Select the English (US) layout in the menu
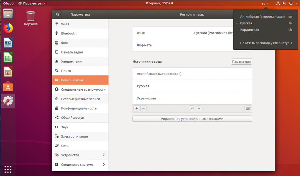300x176 pixels. [x=262, y=17]
